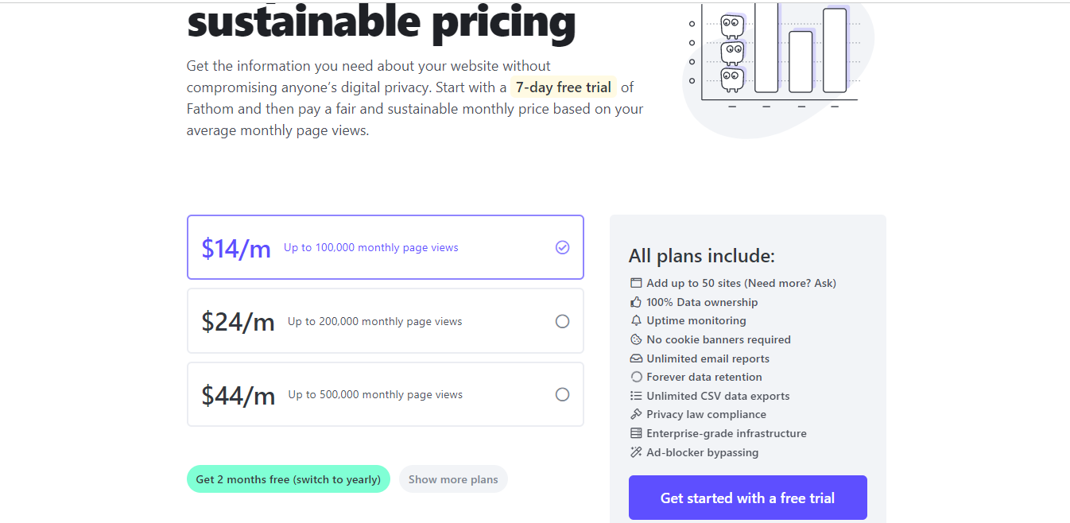Click the server icon beside 'Enterprise-grade infrastructure'
Image resolution: width=1070 pixels, height=523 pixels.
click(636, 433)
